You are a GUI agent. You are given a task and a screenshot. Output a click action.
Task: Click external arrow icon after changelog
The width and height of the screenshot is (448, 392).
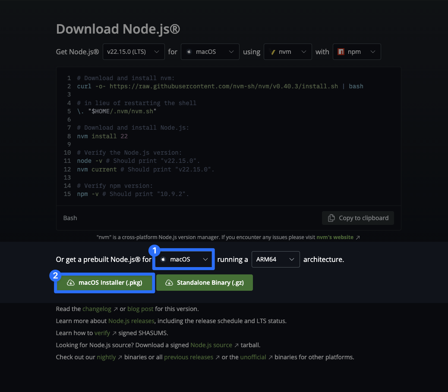point(115,309)
